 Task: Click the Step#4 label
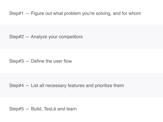pos(16,85)
